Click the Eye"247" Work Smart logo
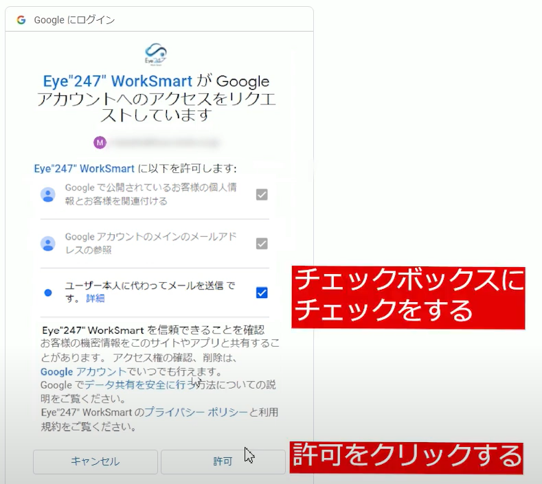 [156, 54]
